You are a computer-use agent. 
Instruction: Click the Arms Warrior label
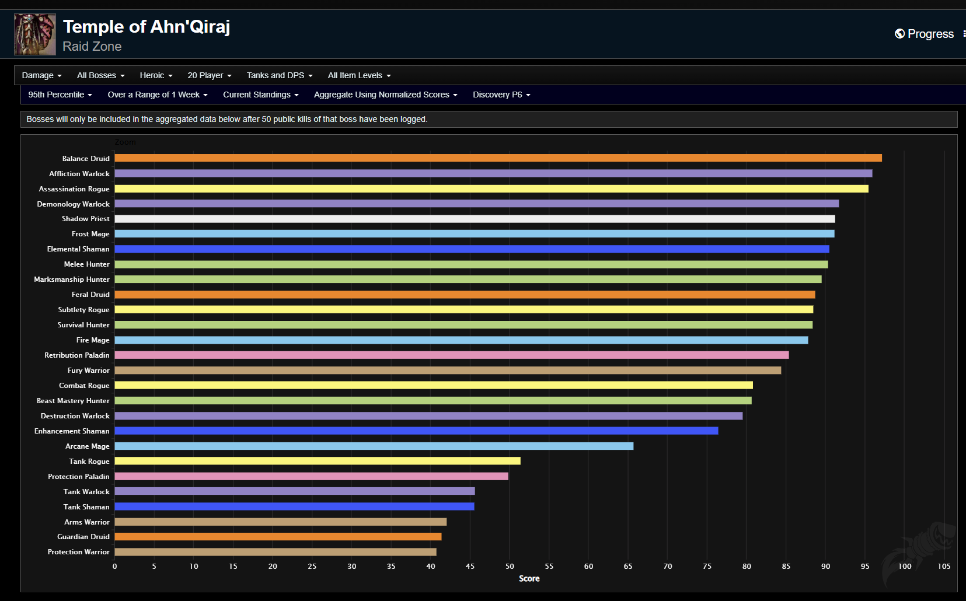(87, 522)
